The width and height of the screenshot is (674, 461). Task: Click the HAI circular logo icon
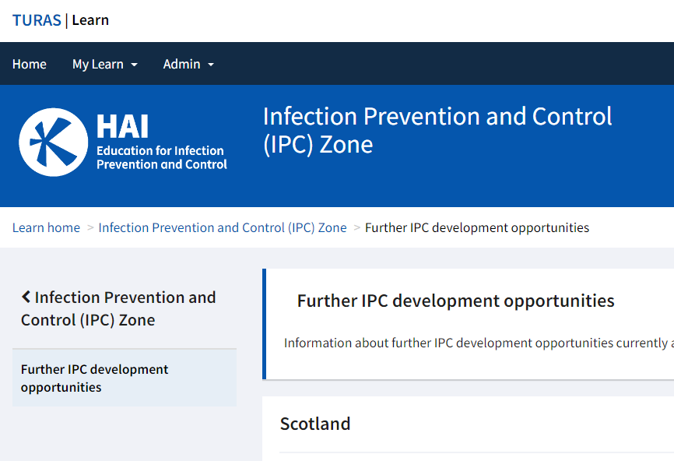click(x=53, y=142)
